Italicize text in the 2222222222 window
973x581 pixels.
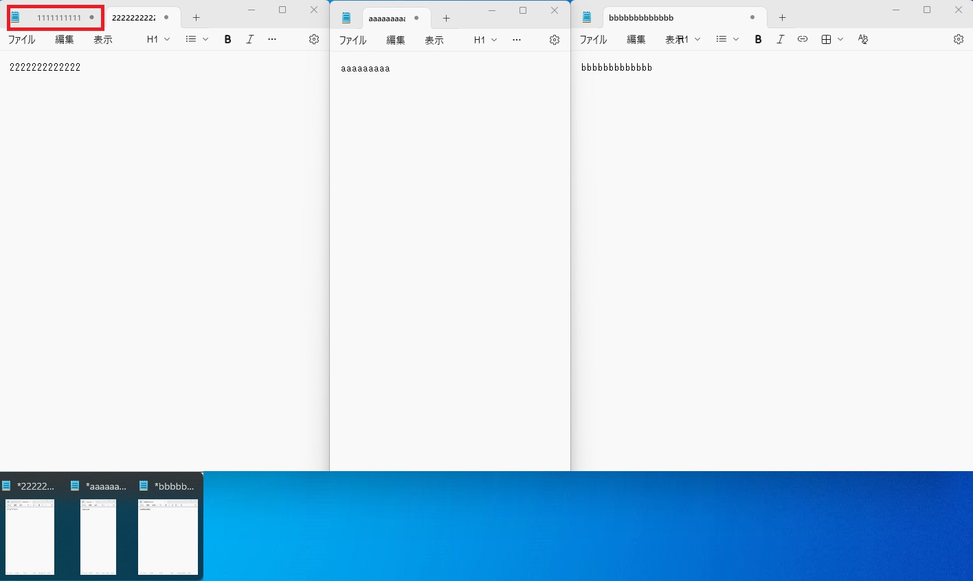pos(249,40)
